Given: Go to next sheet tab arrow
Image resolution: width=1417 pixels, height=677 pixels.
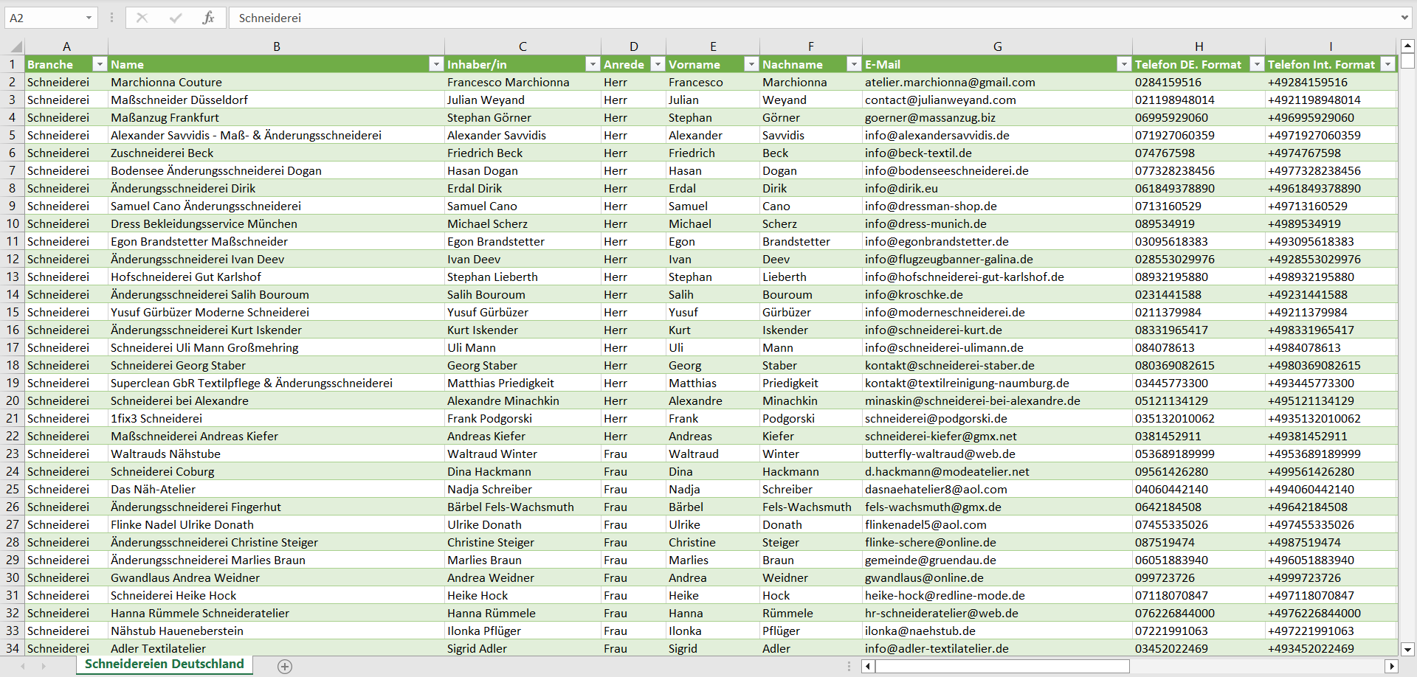Looking at the screenshot, I should coord(44,666).
